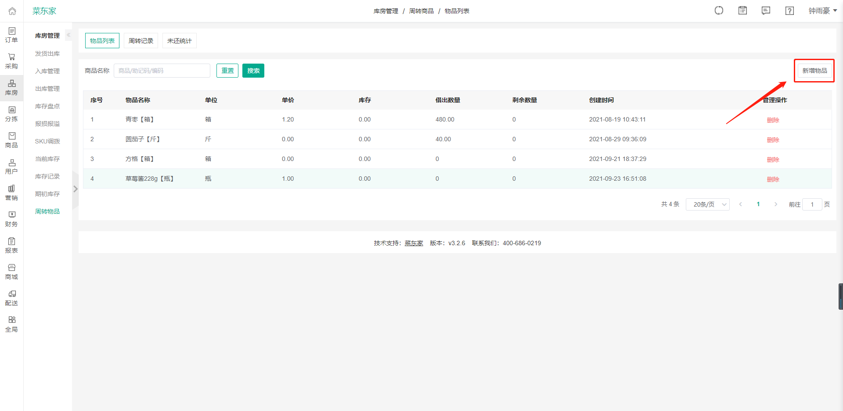Switch to the 未还统计 tab
Image resolution: width=843 pixels, height=411 pixels.
[179, 41]
